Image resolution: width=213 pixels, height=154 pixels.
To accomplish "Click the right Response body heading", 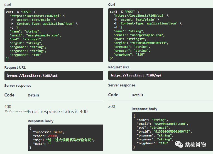I will click(x=144, y=109).
